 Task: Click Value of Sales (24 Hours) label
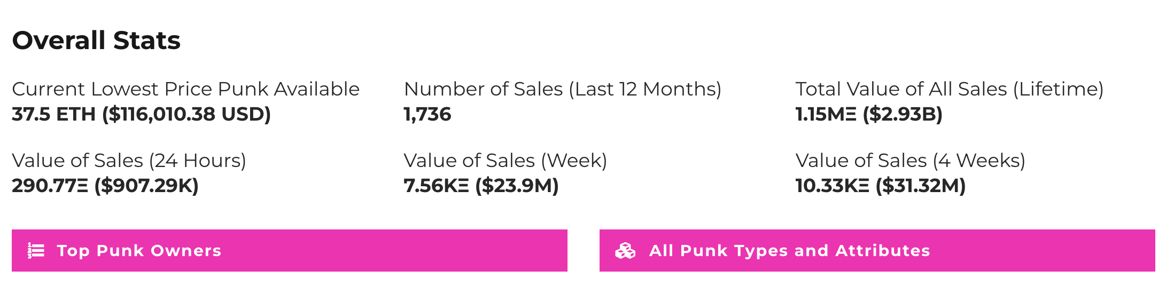pyautogui.click(x=129, y=161)
